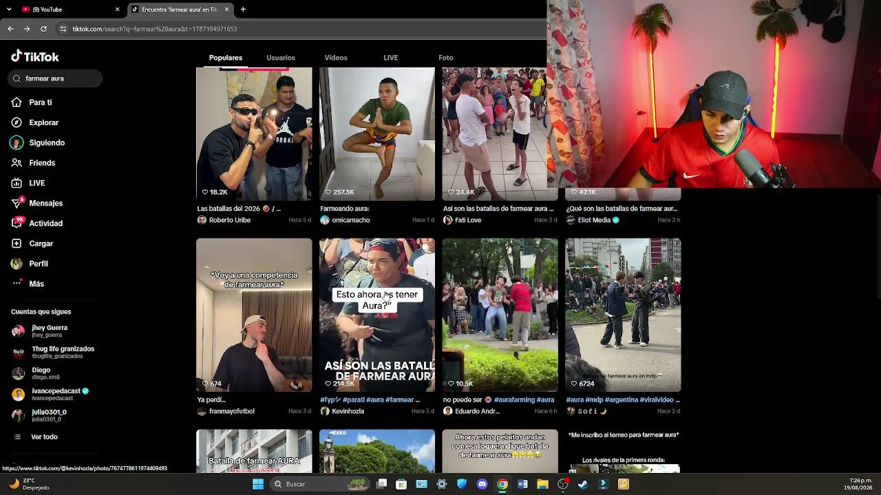The height and width of the screenshot is (495, 881).
Task: Click the browser forward arrow
Action: (x=27, y=29)
